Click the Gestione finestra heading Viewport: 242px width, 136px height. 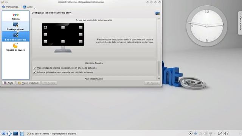click(94, 63)
